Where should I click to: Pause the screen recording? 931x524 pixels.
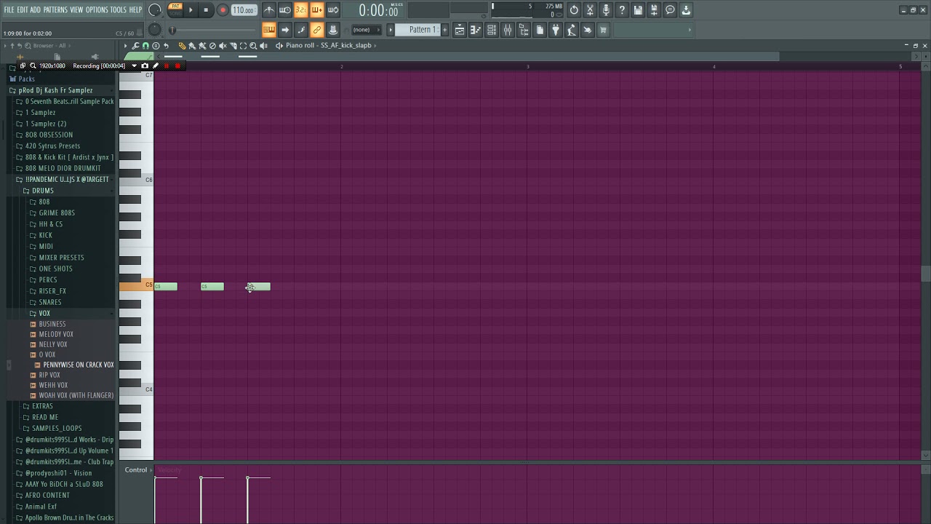(166, 65)
